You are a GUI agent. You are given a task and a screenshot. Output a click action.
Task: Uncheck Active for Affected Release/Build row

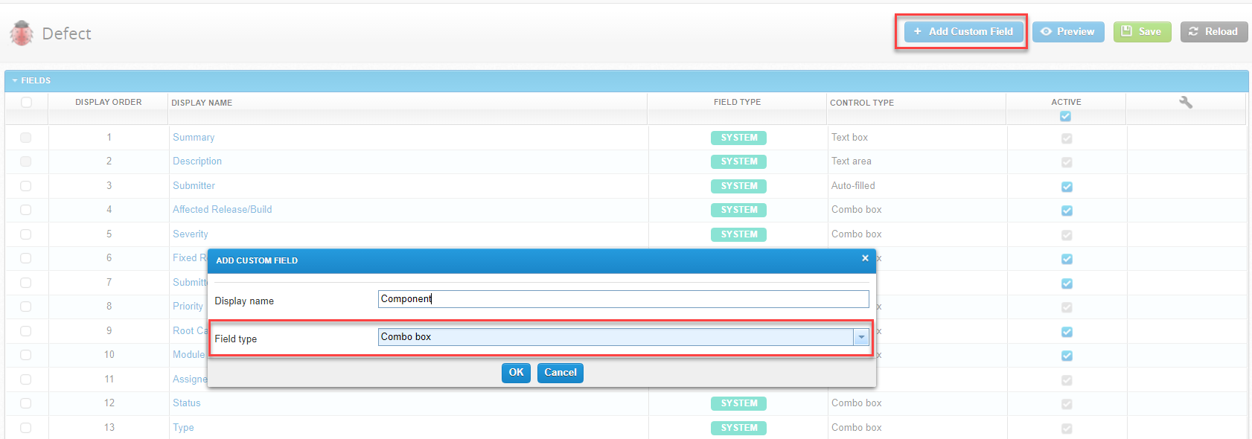tap(1067, 211)
